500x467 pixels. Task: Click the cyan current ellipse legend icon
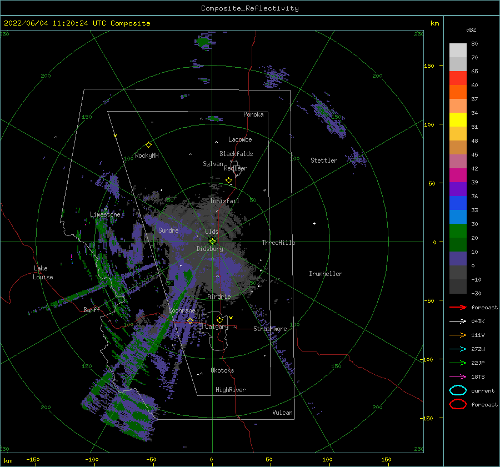[458, 390]
